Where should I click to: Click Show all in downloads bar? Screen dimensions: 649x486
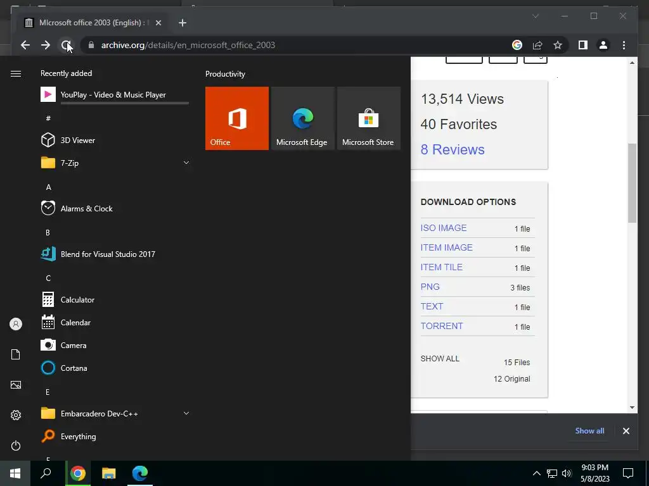(589, 430)
